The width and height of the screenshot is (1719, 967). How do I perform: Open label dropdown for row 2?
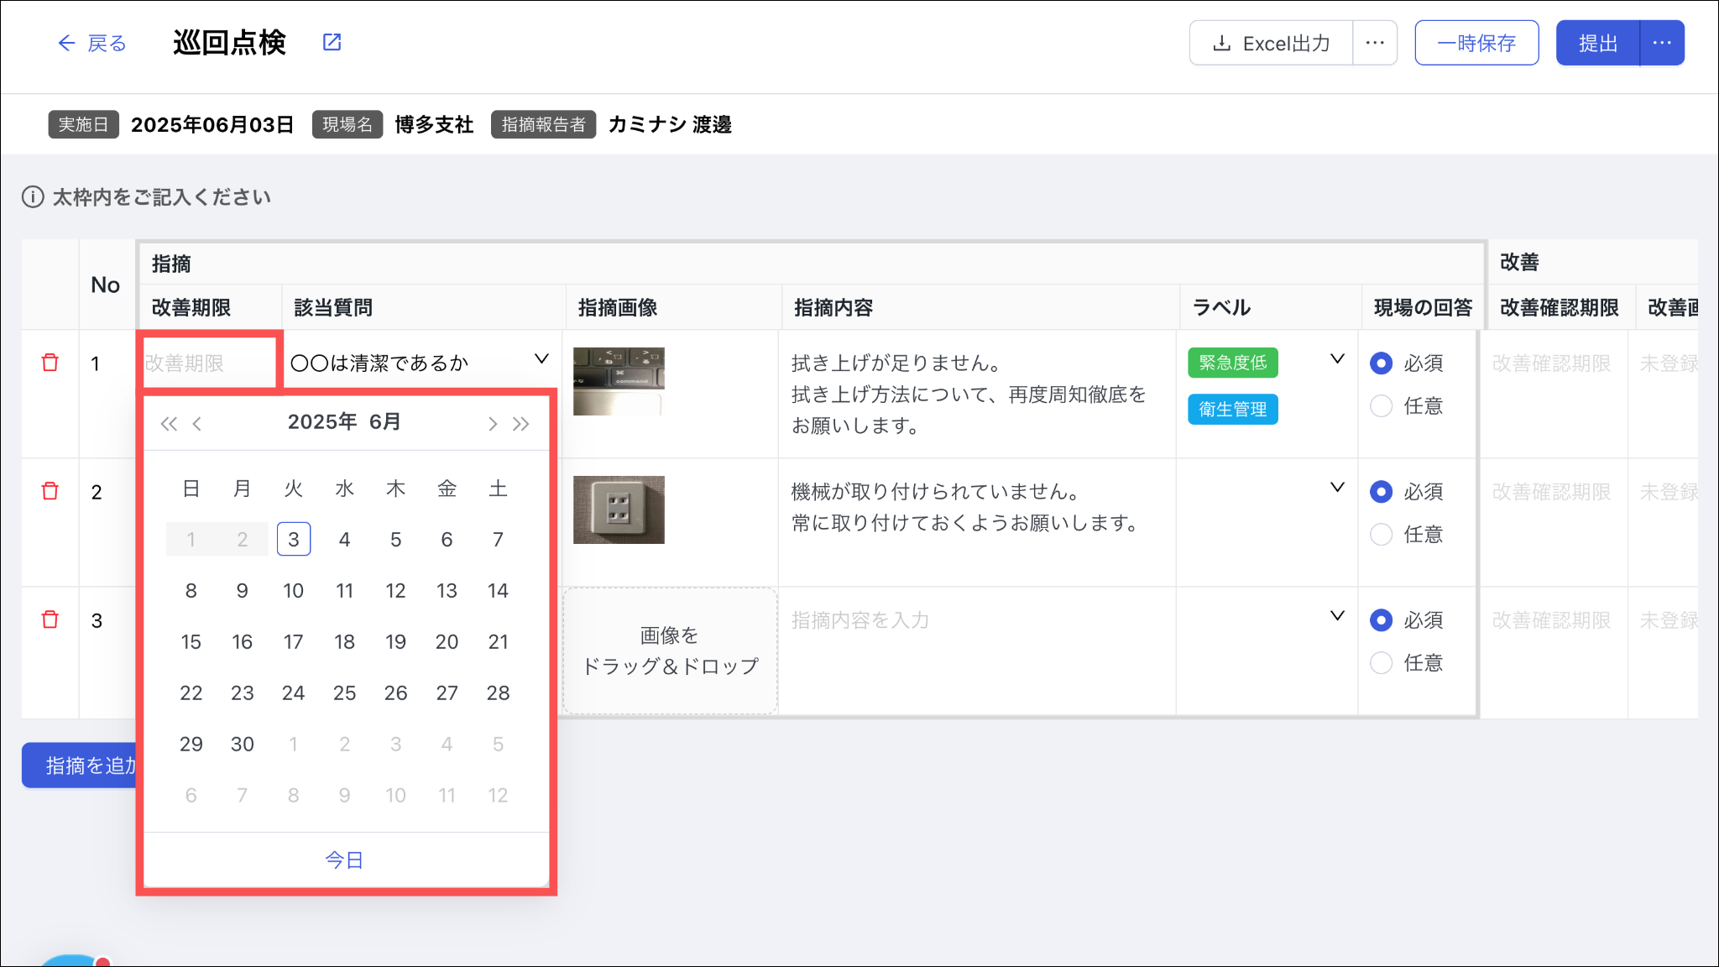[1337, 488]
